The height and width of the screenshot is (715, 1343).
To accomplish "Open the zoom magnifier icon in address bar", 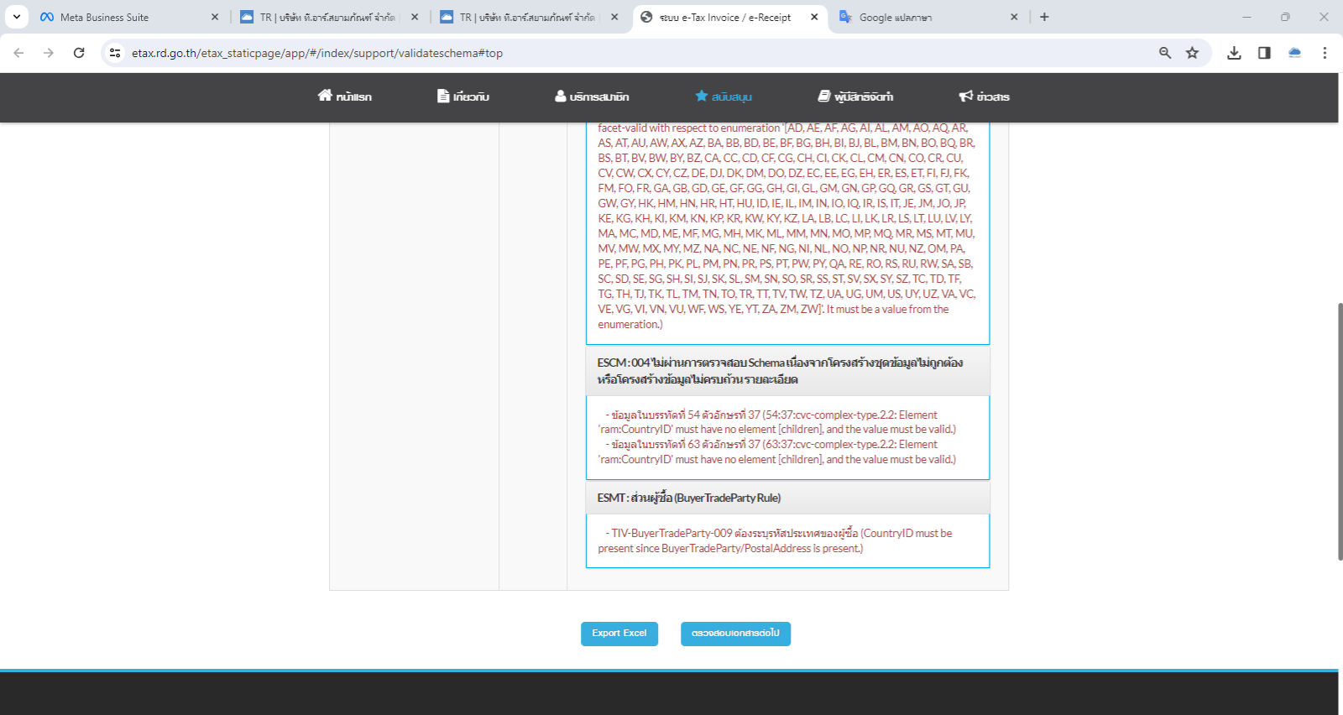I will (x=1165, y=53).
